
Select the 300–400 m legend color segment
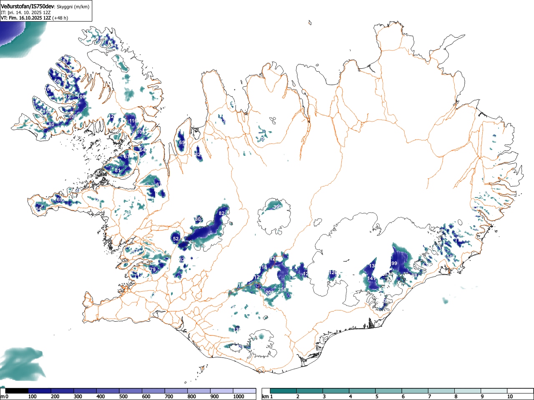click(86, 391)
